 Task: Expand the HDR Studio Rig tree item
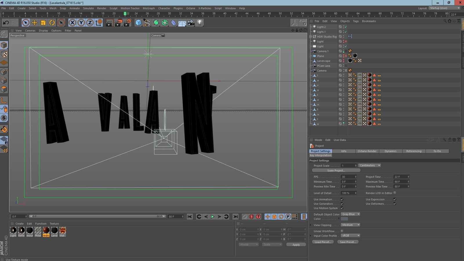click(311, 37)
